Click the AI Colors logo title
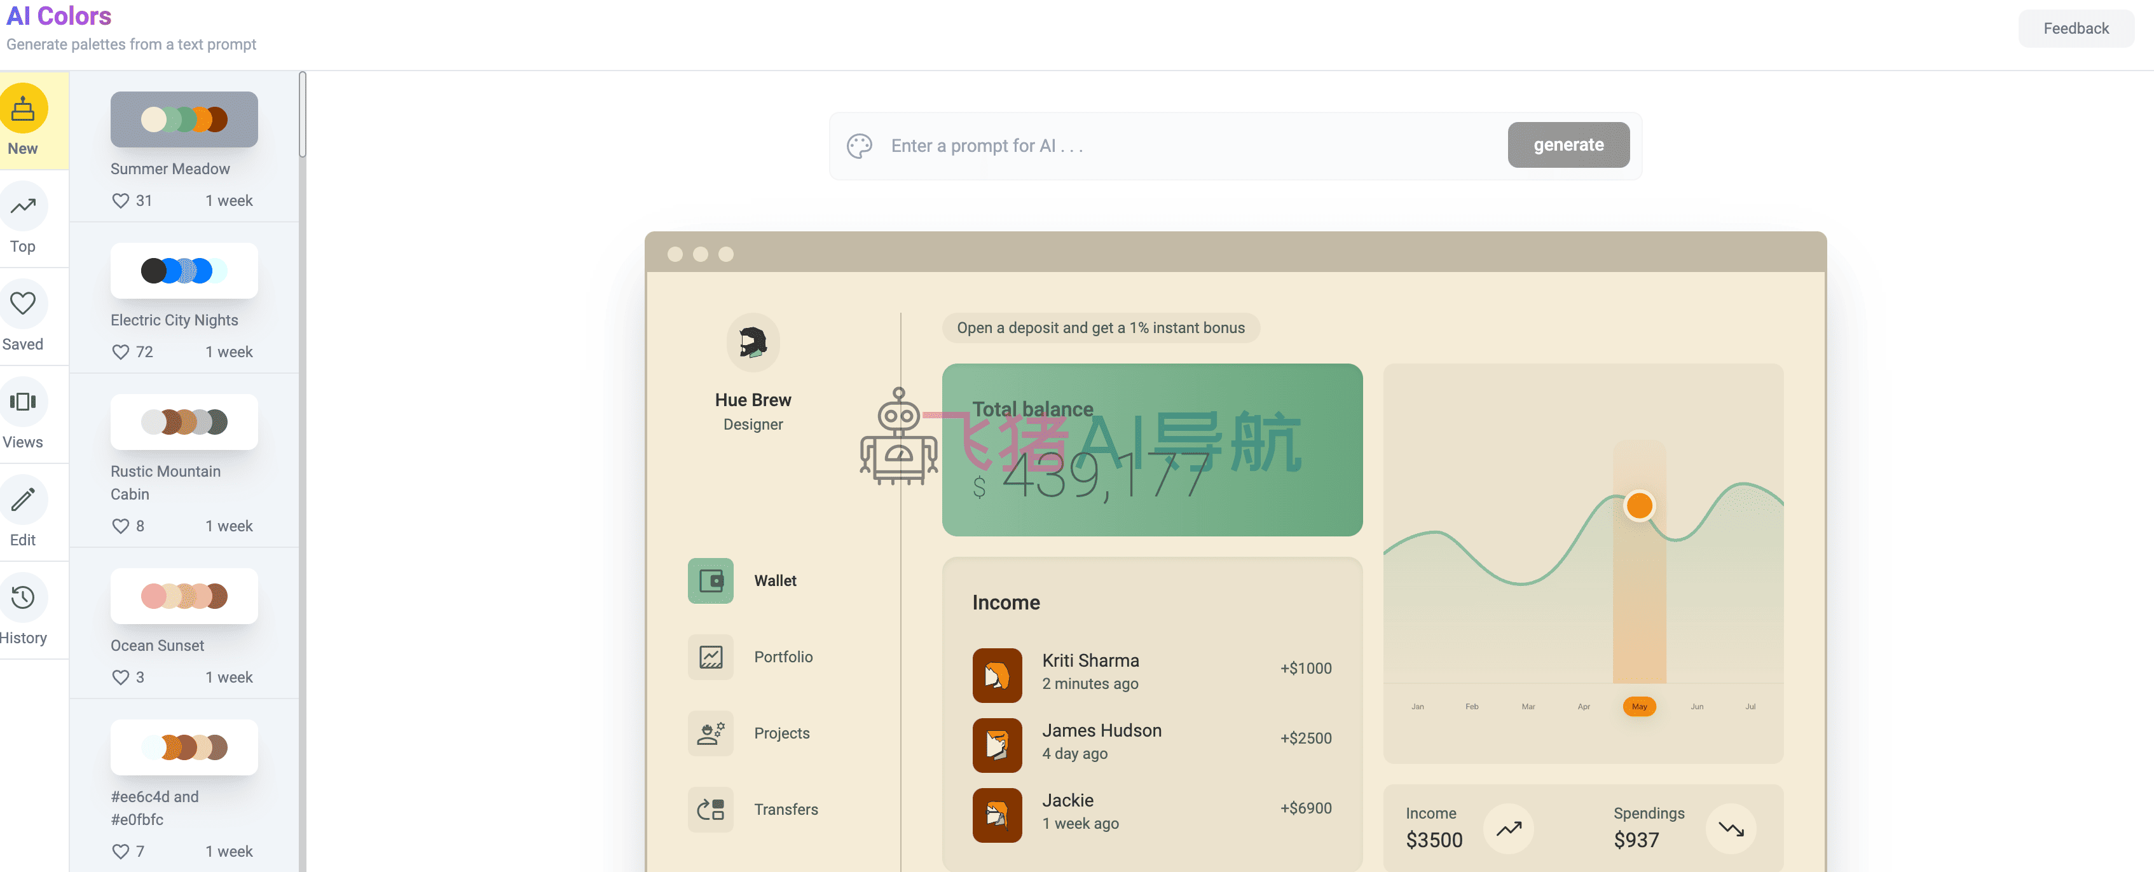This screenshot has width=2154, height=872. click(58, 16)
